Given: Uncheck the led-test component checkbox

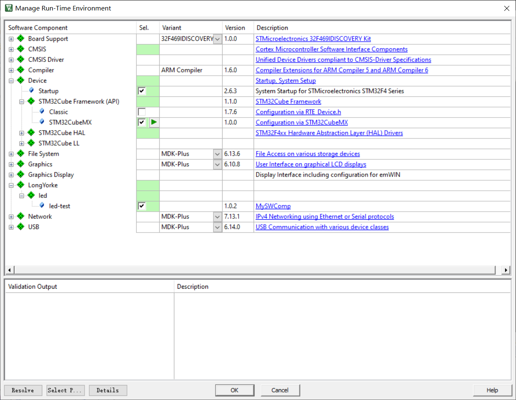Looking at the screenshot, I should click(142, 206).
